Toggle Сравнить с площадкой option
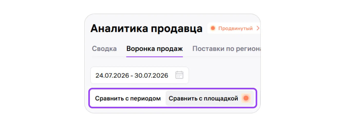 [x=209, y=98]
